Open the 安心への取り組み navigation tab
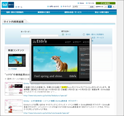124x116 pixels. [102, 12]
